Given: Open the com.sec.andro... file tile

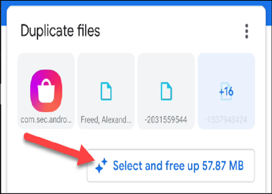Looking at the screenshot, I should pos(46,91).
